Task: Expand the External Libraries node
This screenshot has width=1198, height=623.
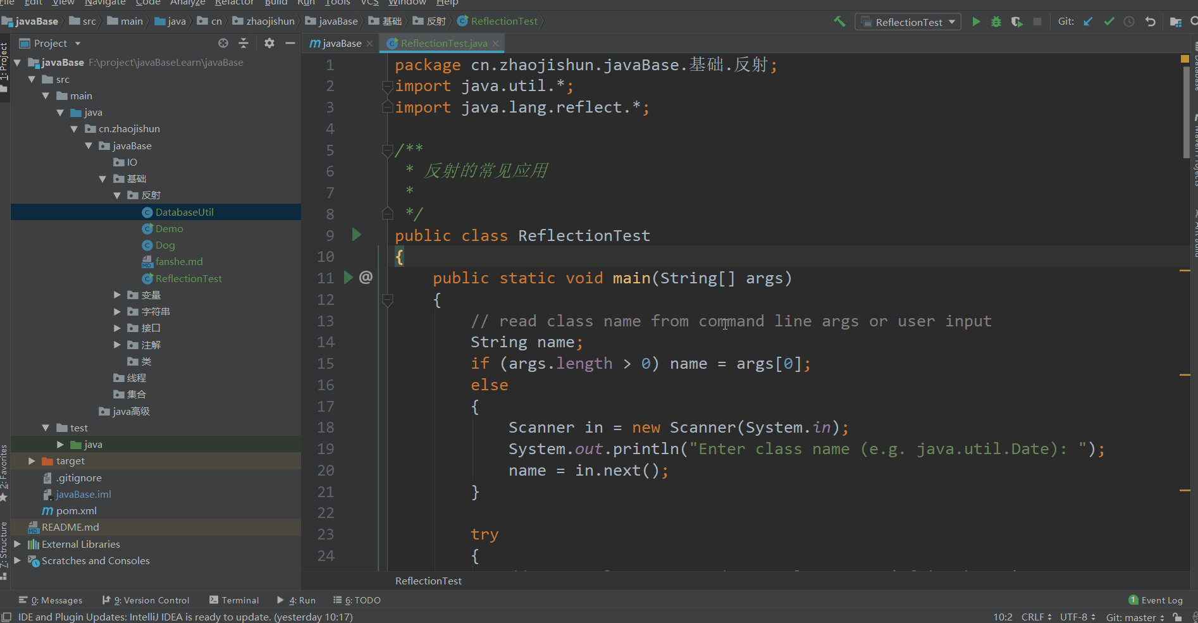Action: pos(18,544)
